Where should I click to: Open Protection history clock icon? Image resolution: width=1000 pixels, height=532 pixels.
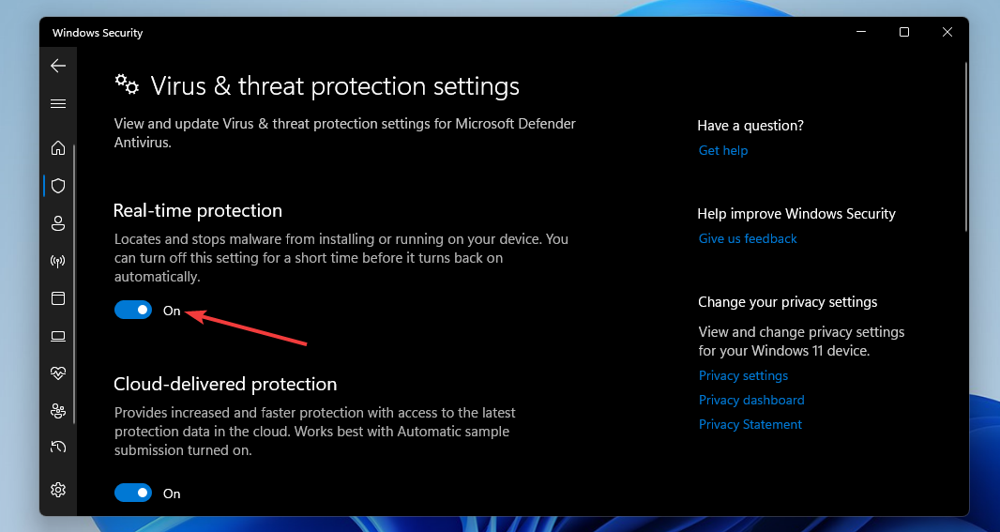pos(58,448)
